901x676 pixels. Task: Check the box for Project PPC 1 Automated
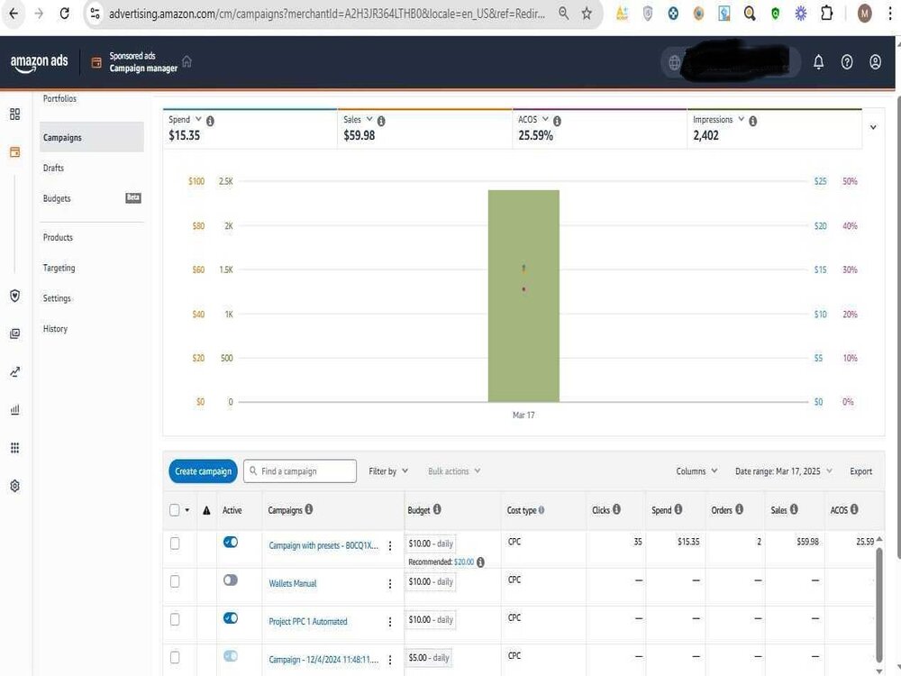(x=175, y=619)
